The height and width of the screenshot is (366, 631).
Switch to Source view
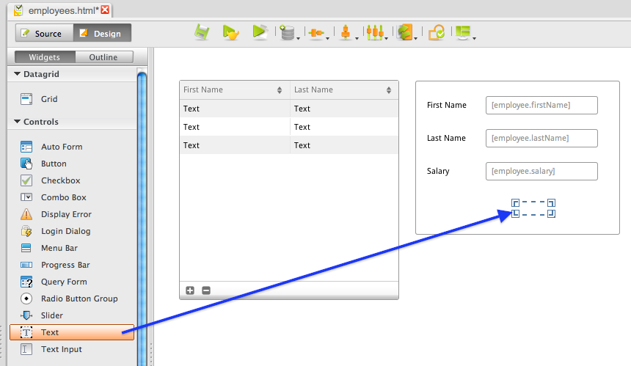click(x=43, y=34)
